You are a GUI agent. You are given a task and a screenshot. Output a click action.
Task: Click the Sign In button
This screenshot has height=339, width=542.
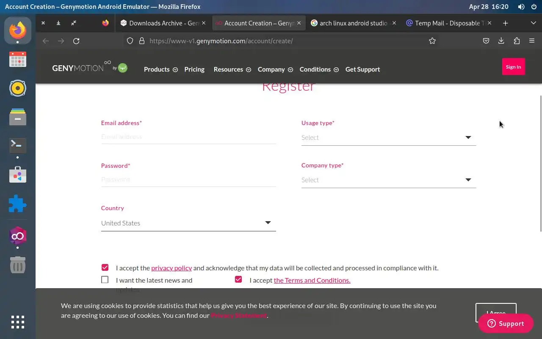513,67
